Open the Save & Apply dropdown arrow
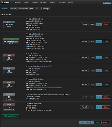 click(x=92, y=123)
